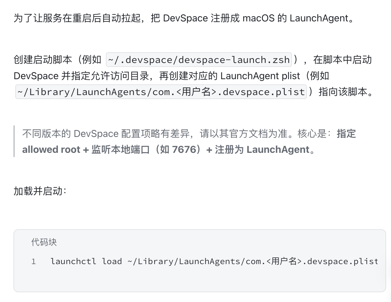
Task: Click the paragraph starting 为了让服务在重启后自动拉起
Action: pos(184,18)
